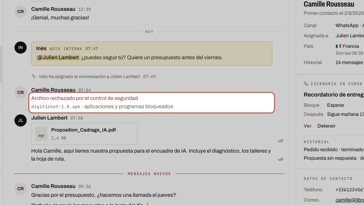The height and width of the screenshot is (205, 364).
Task: Click the history entry "Pedido recibido · terminado"
Action: [334, 149]
